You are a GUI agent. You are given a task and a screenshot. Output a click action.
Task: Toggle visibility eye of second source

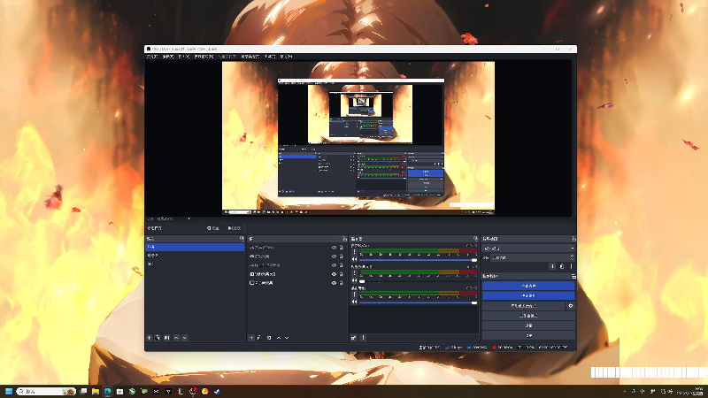click(x=335, y=256)
